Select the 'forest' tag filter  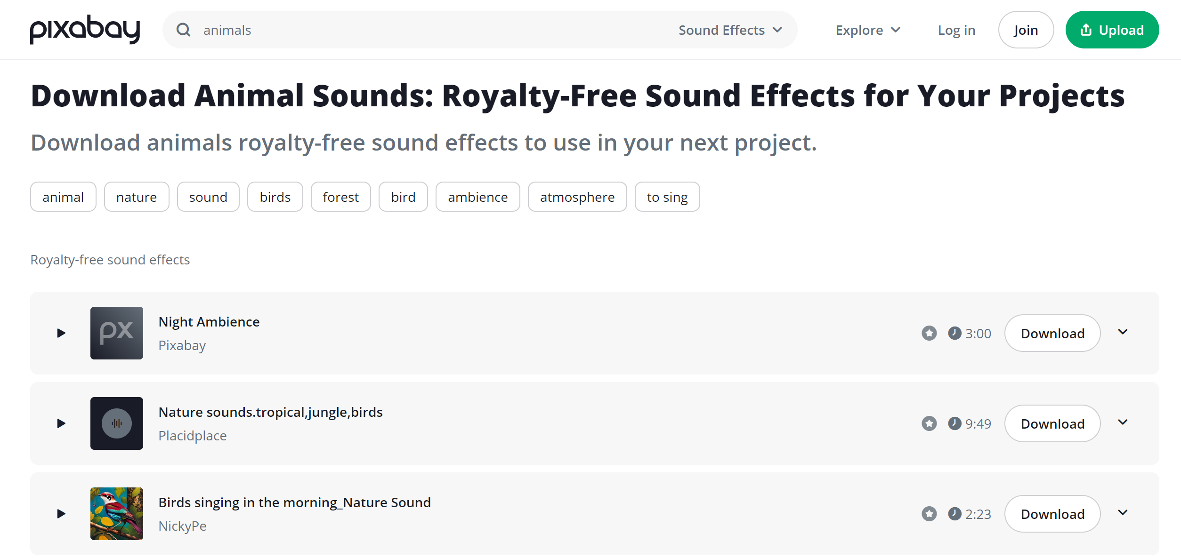tap(340, 197)
